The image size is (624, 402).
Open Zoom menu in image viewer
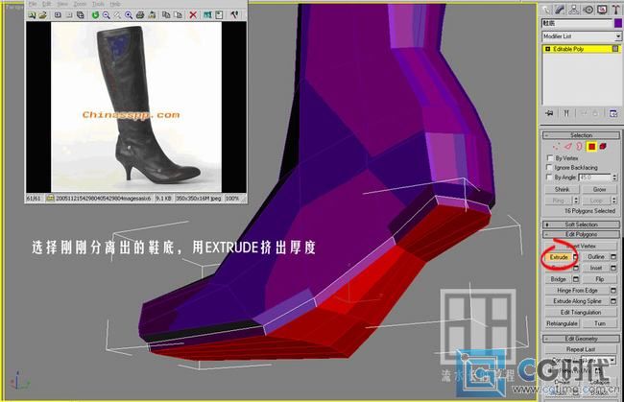point(80,4)
